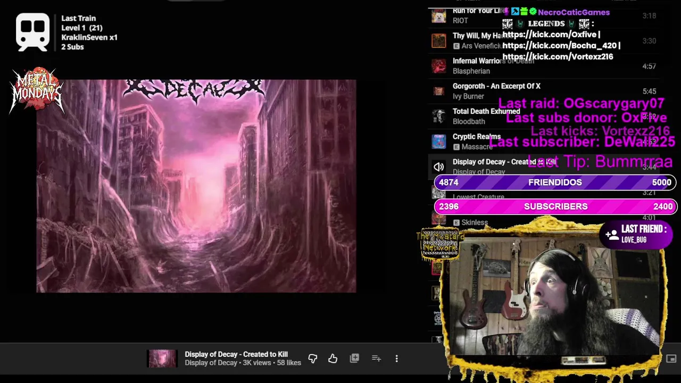
Task: Click the kick.com/Vortexz216 link text
Action: [558, 57]
